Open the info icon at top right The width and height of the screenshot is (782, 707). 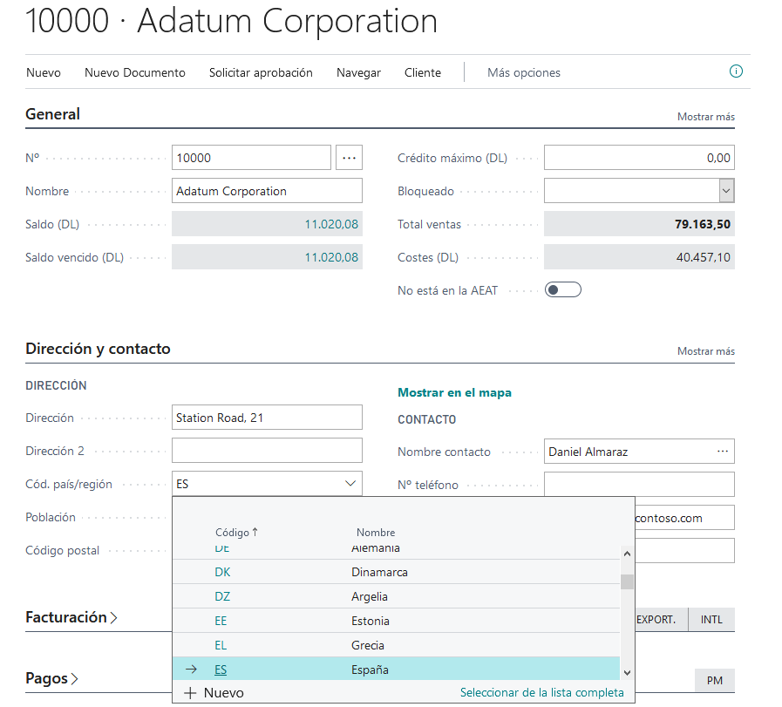(736, 71)
